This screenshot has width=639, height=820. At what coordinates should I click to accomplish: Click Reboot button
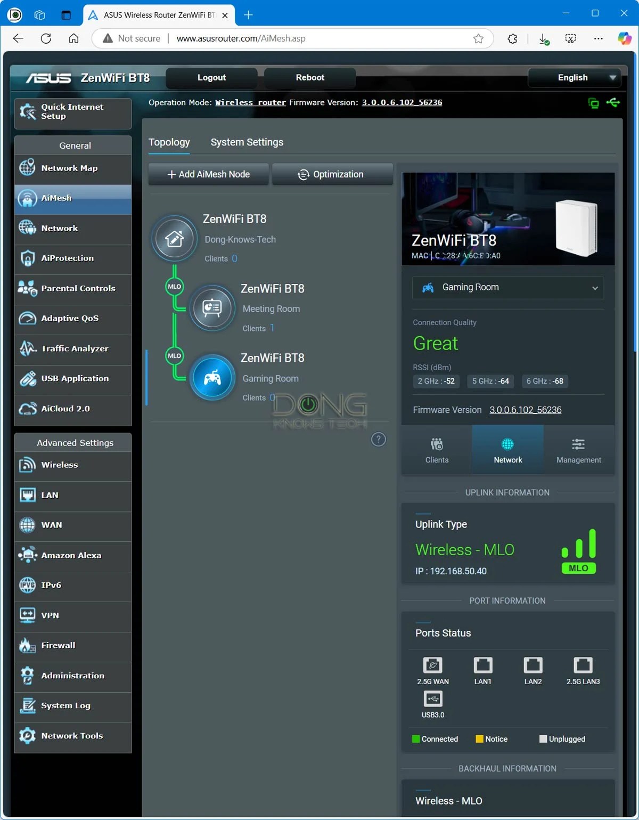coord(310,78)
